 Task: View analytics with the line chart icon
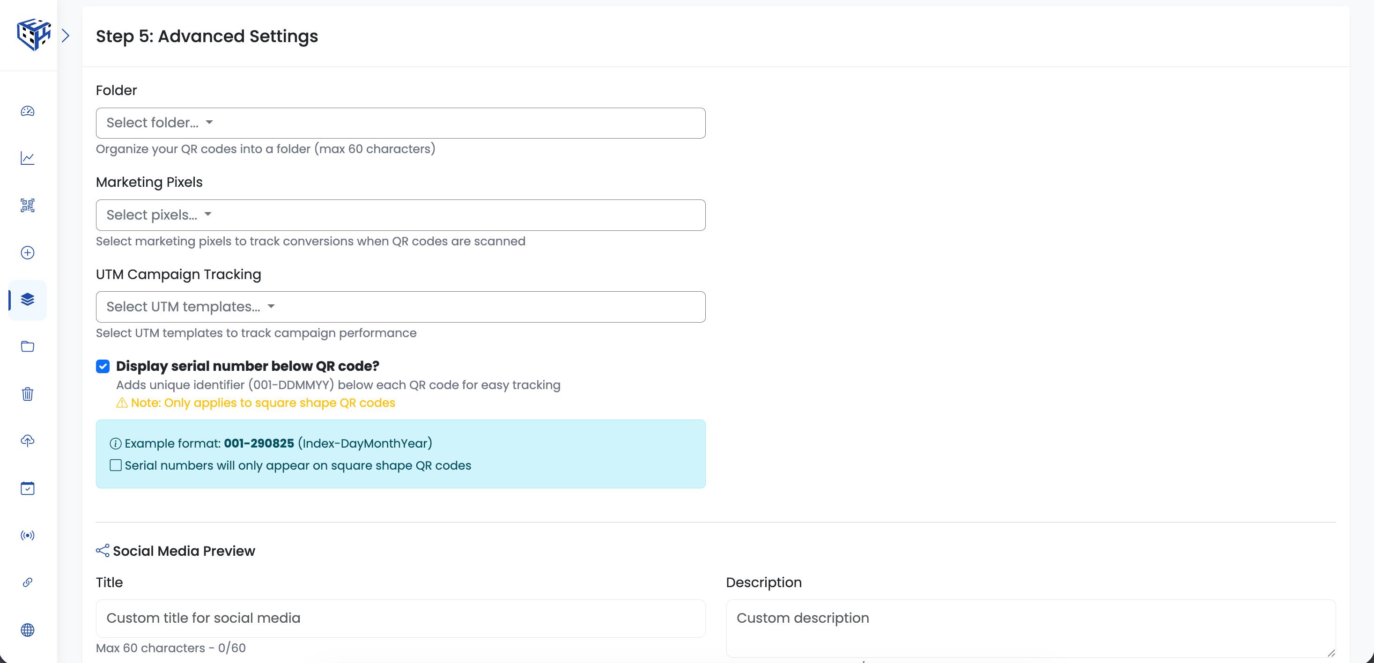click(x=27, y=158)
